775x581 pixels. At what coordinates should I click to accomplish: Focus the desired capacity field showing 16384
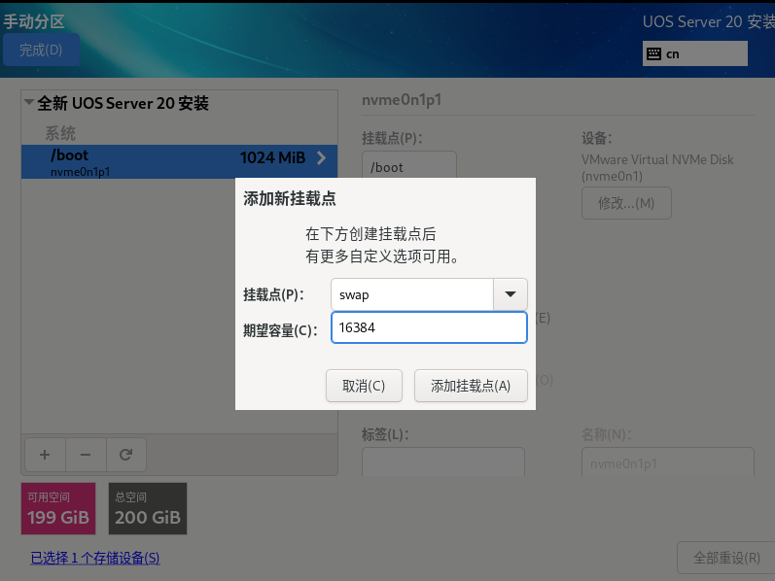click(429, 327)
